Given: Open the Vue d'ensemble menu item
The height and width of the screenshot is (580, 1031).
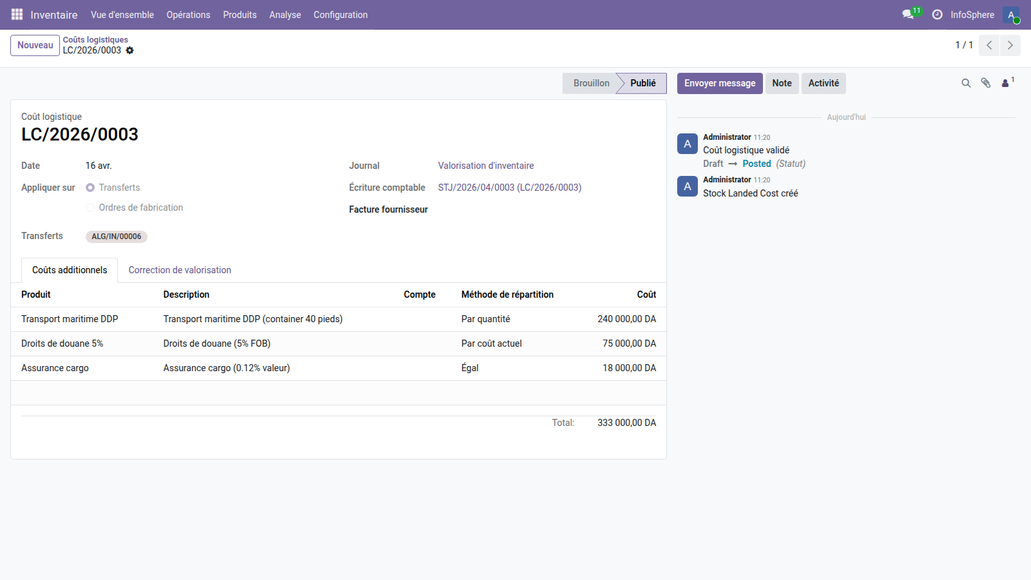Looking at the screenshot, I should [122, 15].
